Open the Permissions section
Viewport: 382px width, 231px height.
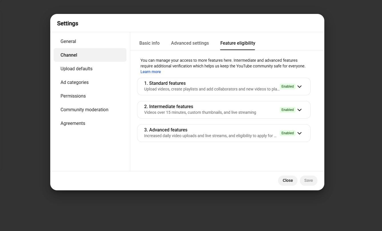coord(90,96)
